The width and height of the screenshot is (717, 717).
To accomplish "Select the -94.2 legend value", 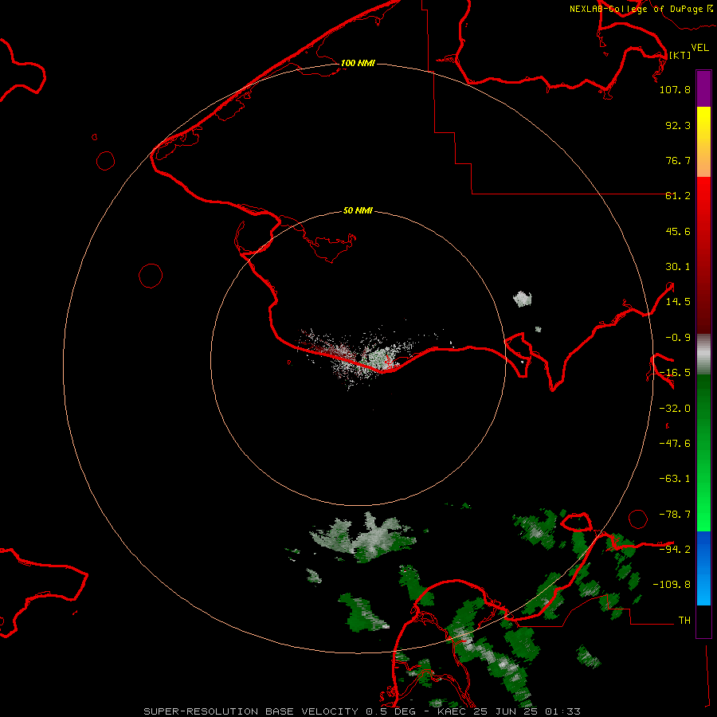I will click(675, 550).
